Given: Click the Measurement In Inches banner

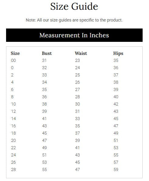Looking at the screenshot, I should (74, 35).
